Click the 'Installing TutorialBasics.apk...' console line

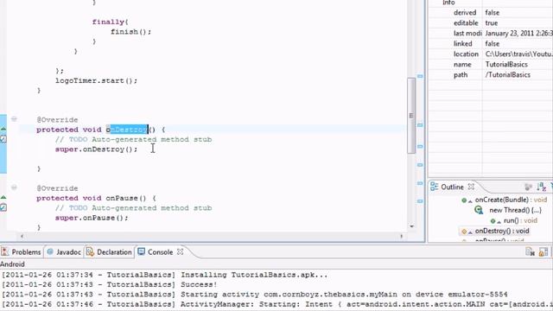click(165, 275)
